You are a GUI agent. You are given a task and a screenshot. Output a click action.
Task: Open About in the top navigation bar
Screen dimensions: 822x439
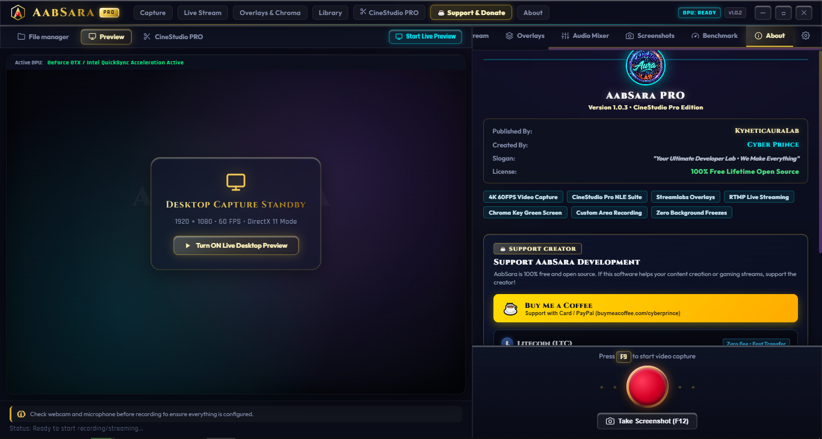(533, 13)
